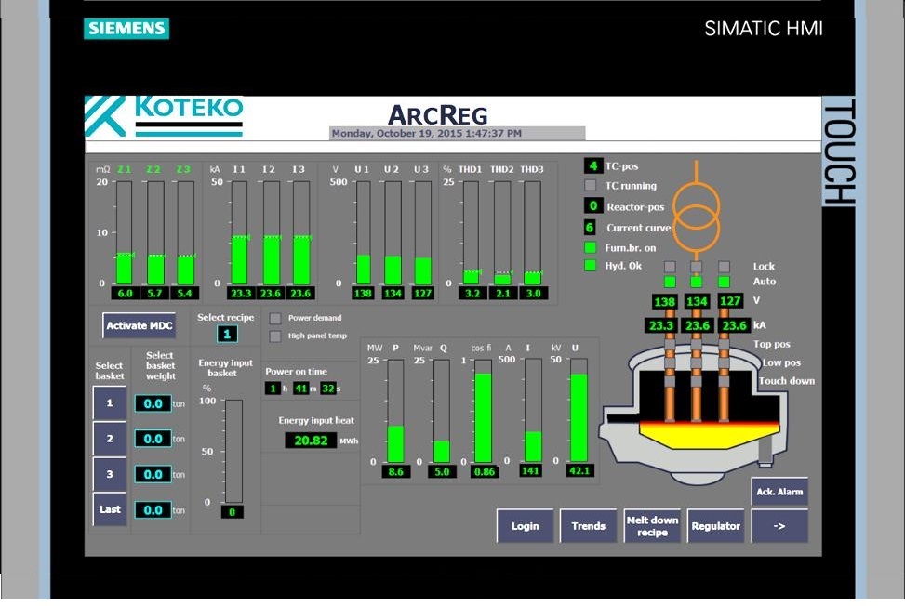Toggle the High panel temp indicator

(275, 336)
